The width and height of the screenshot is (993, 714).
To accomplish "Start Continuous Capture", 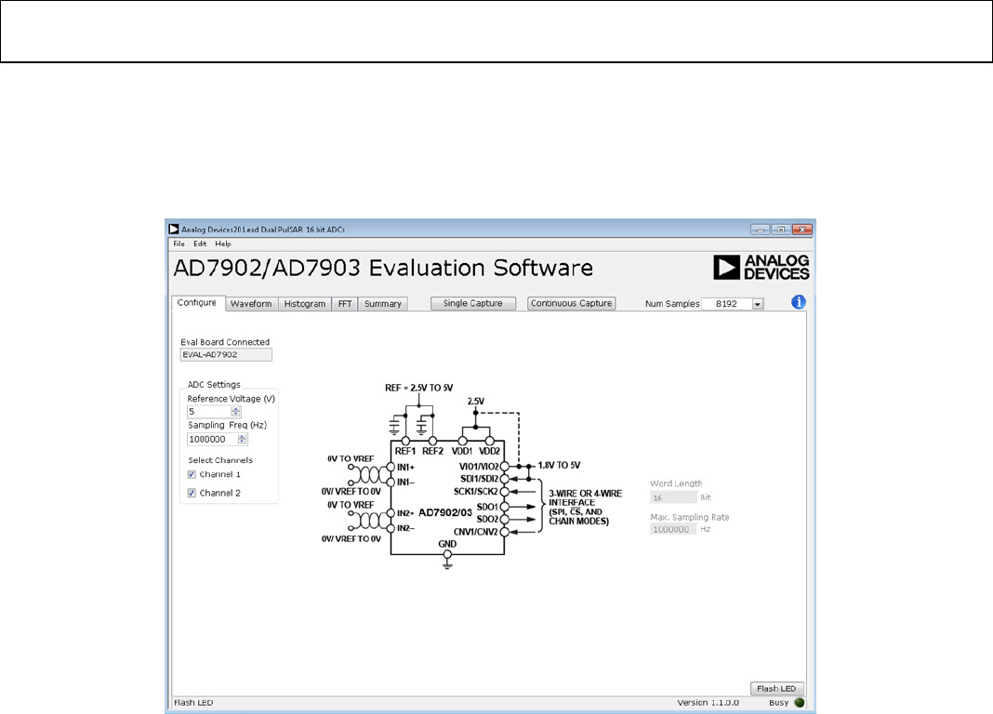I will pyautogui.click(x=572, y=303).
